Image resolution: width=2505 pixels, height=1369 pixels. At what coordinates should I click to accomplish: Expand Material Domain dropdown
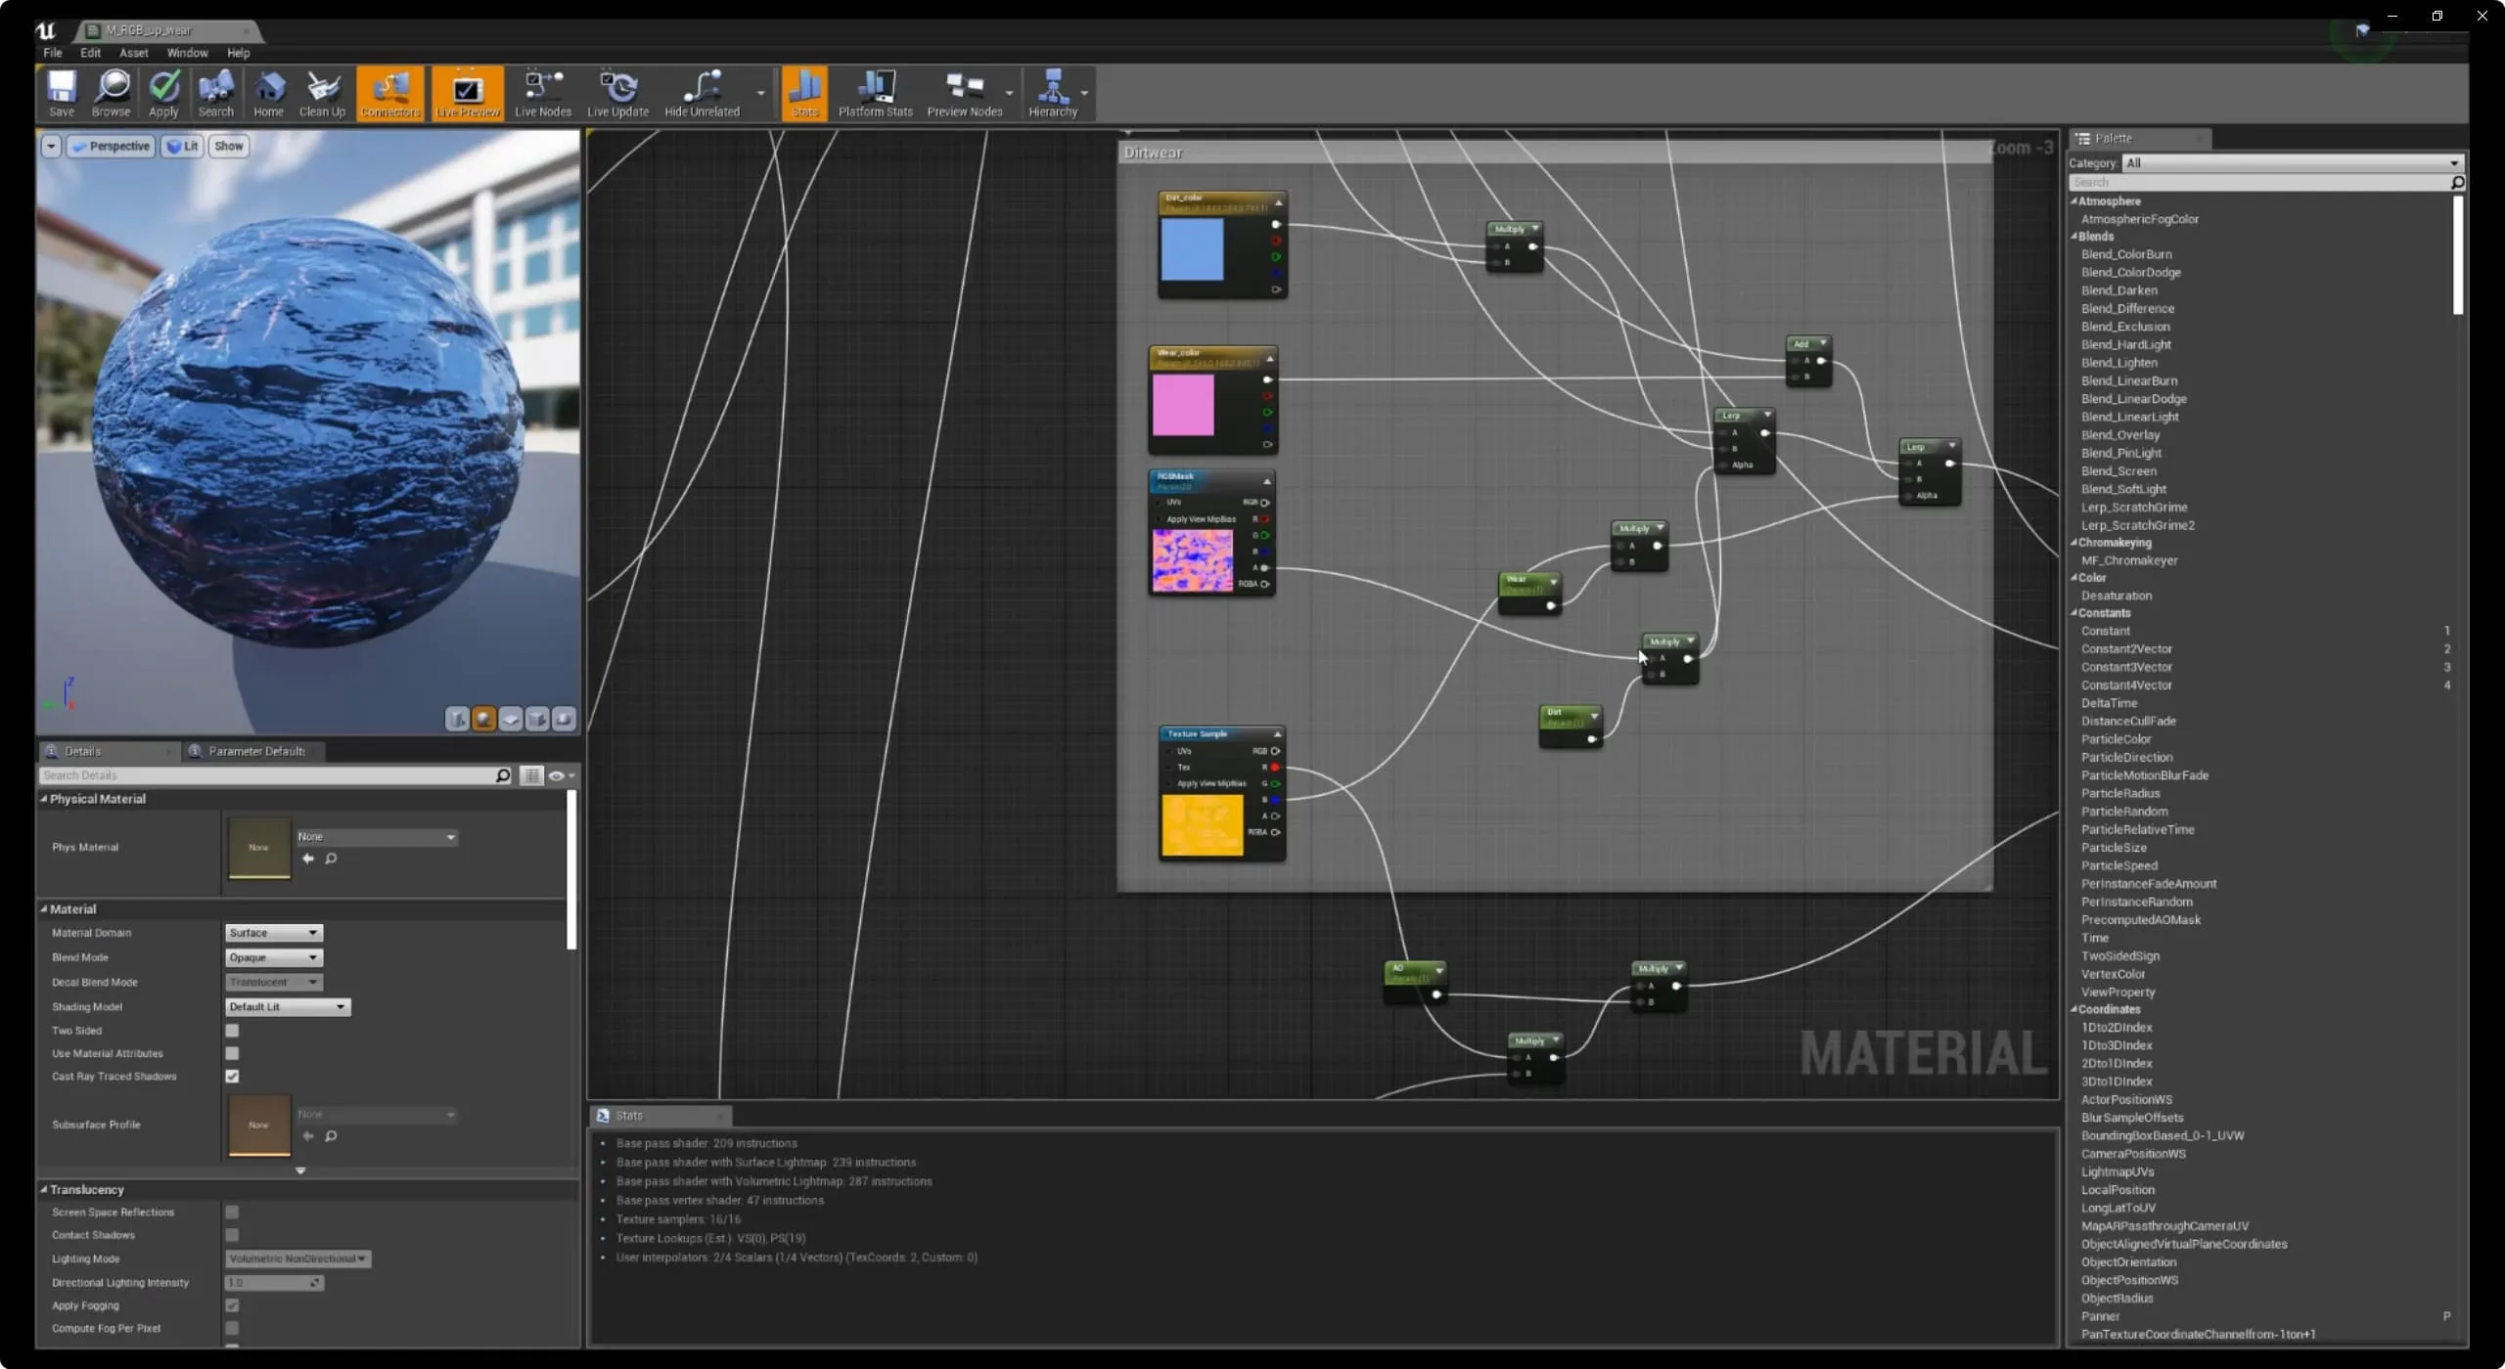(x=270, y=932)
